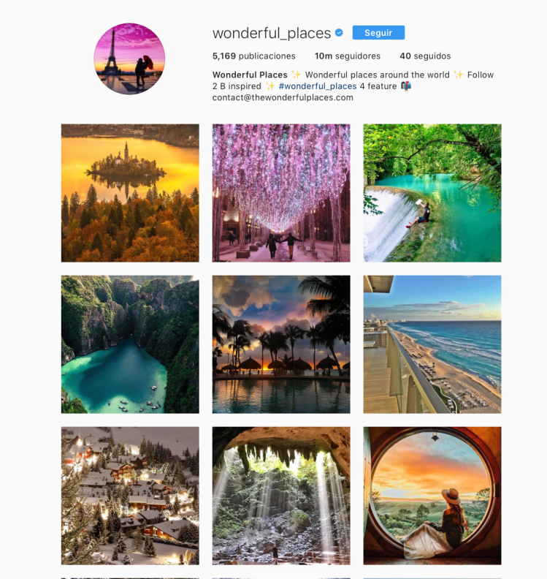
Task: Open the snowy village at night photo
Action: (x=130, y=496)
